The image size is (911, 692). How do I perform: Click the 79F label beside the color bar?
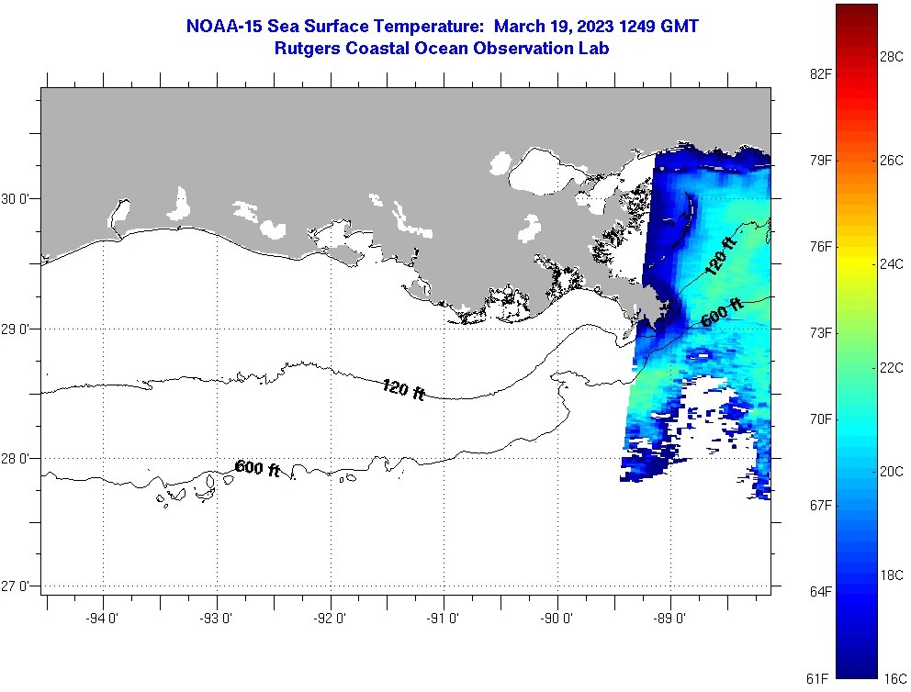[x=820, y=161]
